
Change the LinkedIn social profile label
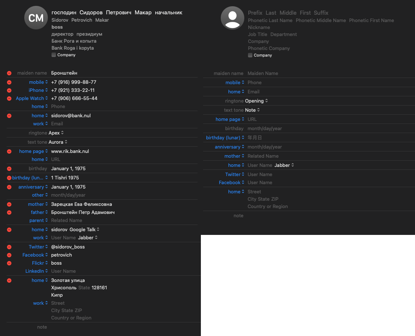point(36,271)
